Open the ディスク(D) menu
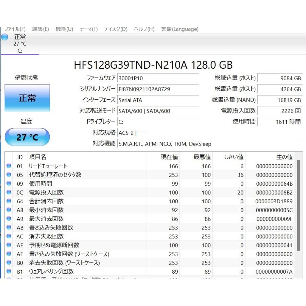Image resolution: width=306 pixels, height=306 pixels. [x=116, y=29]
